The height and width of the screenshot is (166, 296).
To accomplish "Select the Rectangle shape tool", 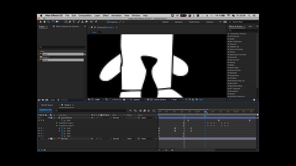I will [x=66, y=22].
